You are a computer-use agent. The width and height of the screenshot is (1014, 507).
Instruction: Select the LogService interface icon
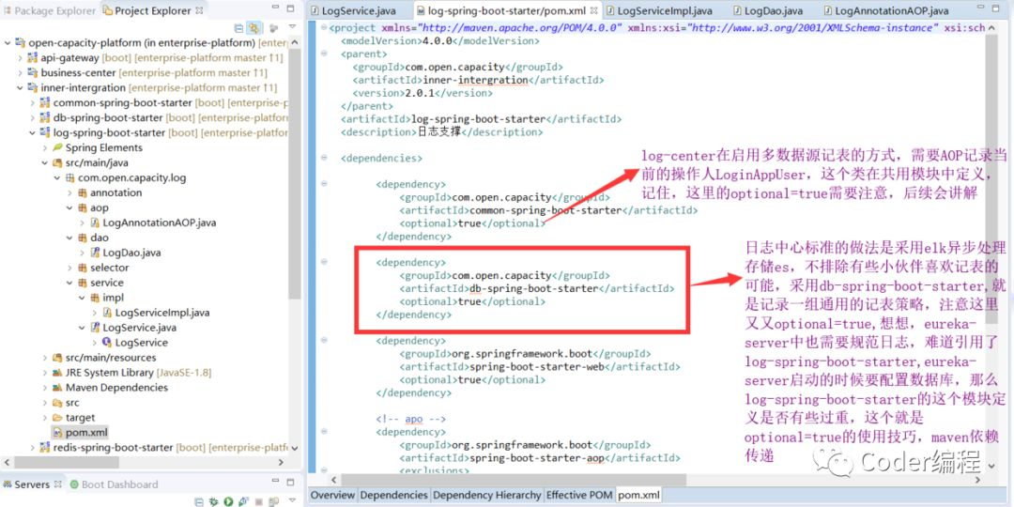(107, 342)
